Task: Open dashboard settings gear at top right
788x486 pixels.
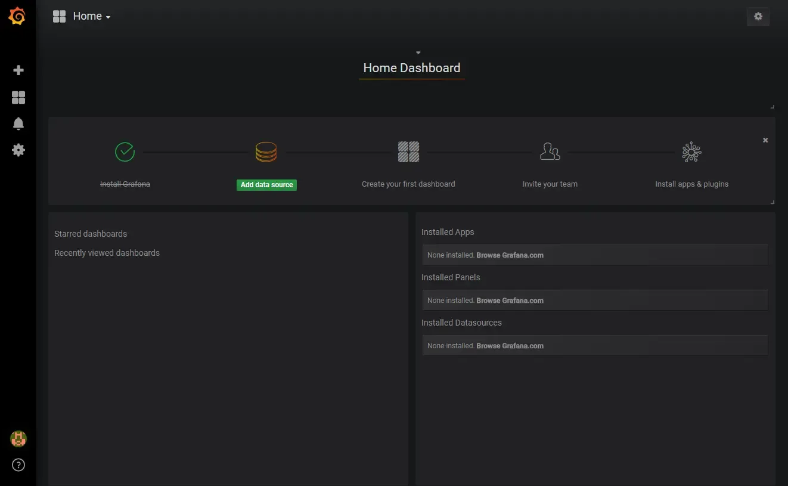Action: [758, 17]
